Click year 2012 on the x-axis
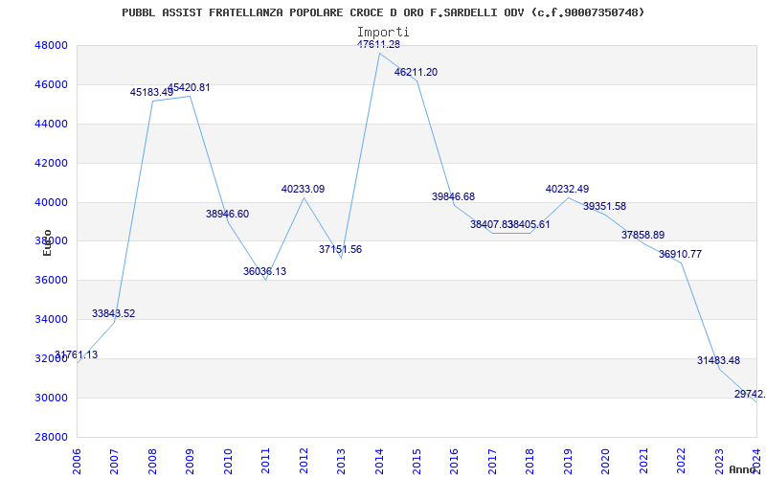Screen dimensions: 766x479 (304, 462)
